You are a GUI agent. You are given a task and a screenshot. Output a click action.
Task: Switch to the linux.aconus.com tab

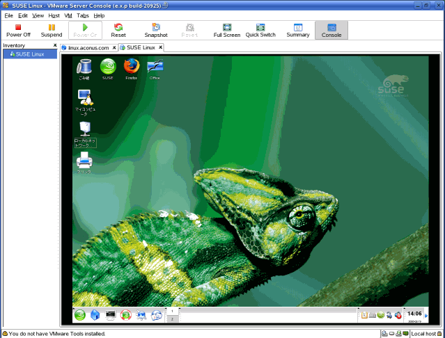(88, 48)
